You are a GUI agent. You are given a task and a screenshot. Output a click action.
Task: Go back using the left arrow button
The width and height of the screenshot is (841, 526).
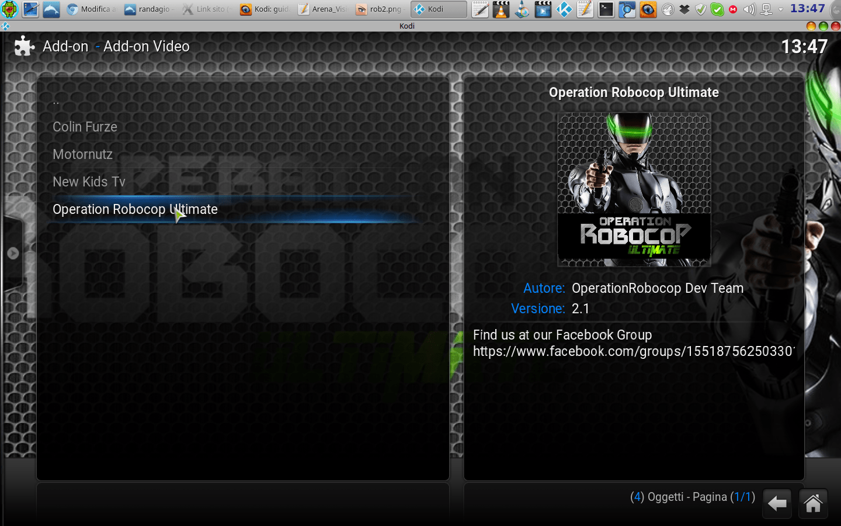tap(777, 503)
